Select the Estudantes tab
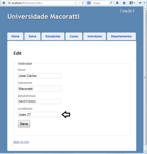147x154 pixels. pyautogui.click(x=53, y=36)
